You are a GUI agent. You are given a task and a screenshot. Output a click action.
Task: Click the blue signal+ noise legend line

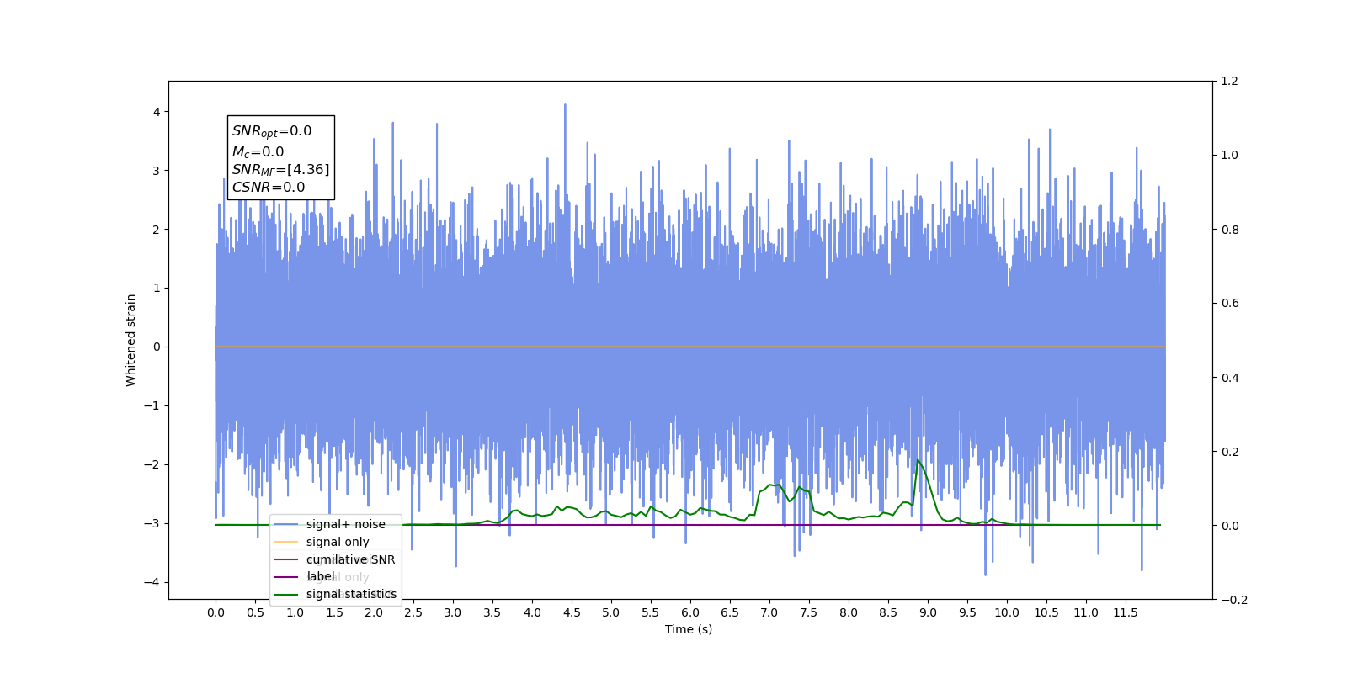pyautogui.click(x=286, y=524)
